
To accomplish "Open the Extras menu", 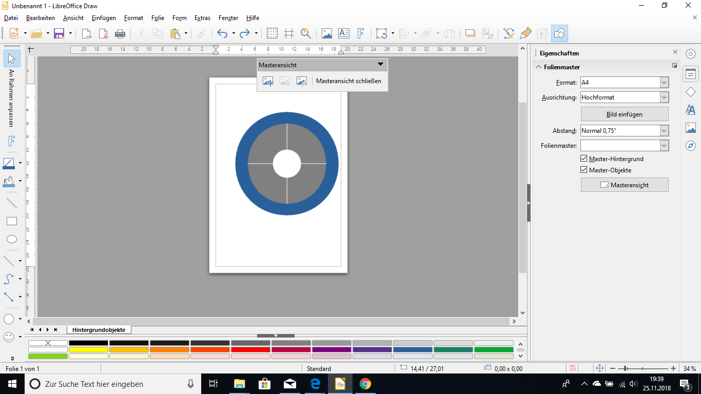I will click(202, 18).
